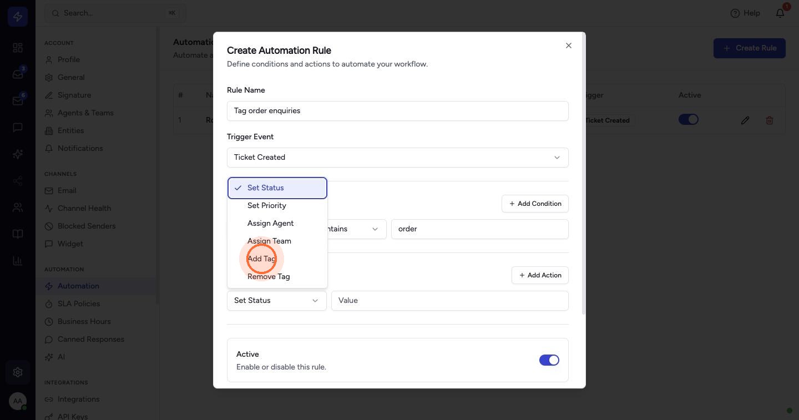Open Help
The image size is (799, 420).
tap(745, 13)
